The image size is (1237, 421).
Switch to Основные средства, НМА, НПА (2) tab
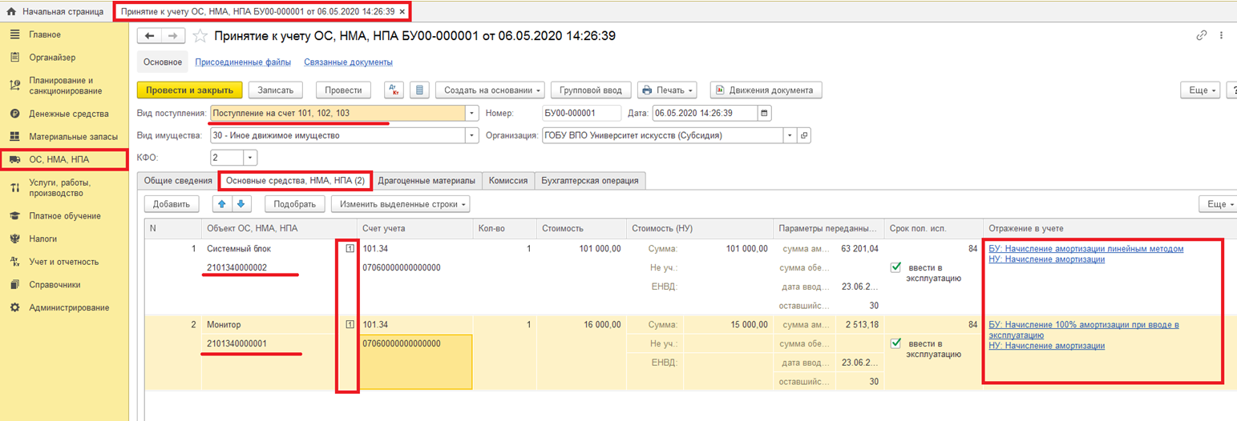click(295, 181)
